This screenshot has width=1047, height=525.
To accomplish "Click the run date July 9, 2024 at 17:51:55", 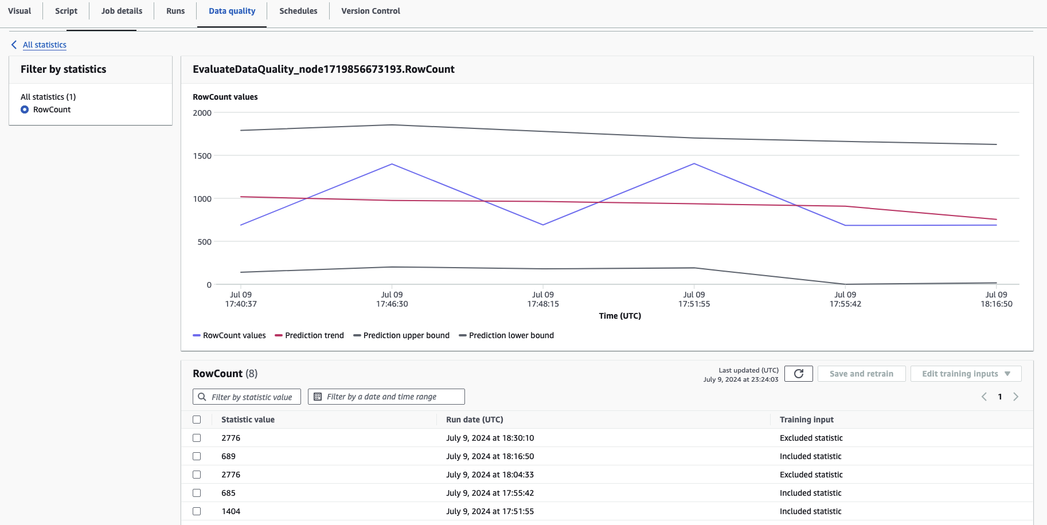I will 490,511.
